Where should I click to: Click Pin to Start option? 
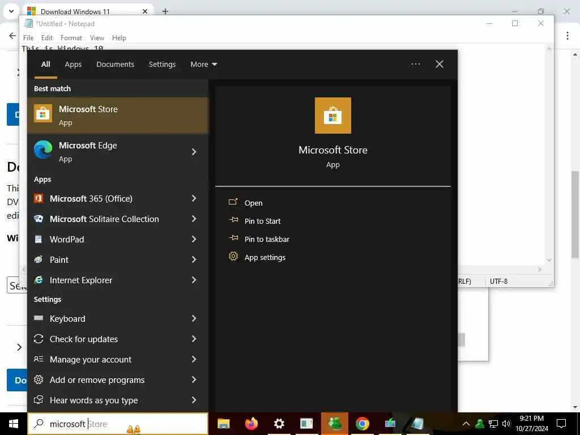click(x=262, y=221)
